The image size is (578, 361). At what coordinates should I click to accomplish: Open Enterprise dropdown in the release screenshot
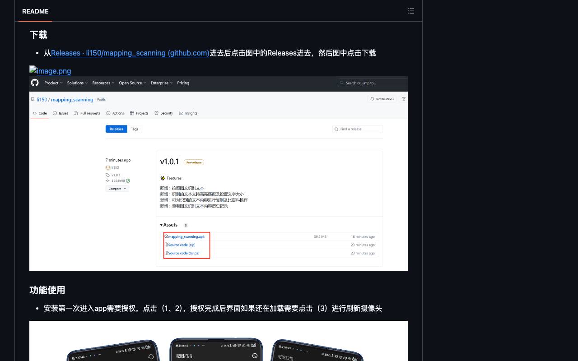[x=161, y=83]
